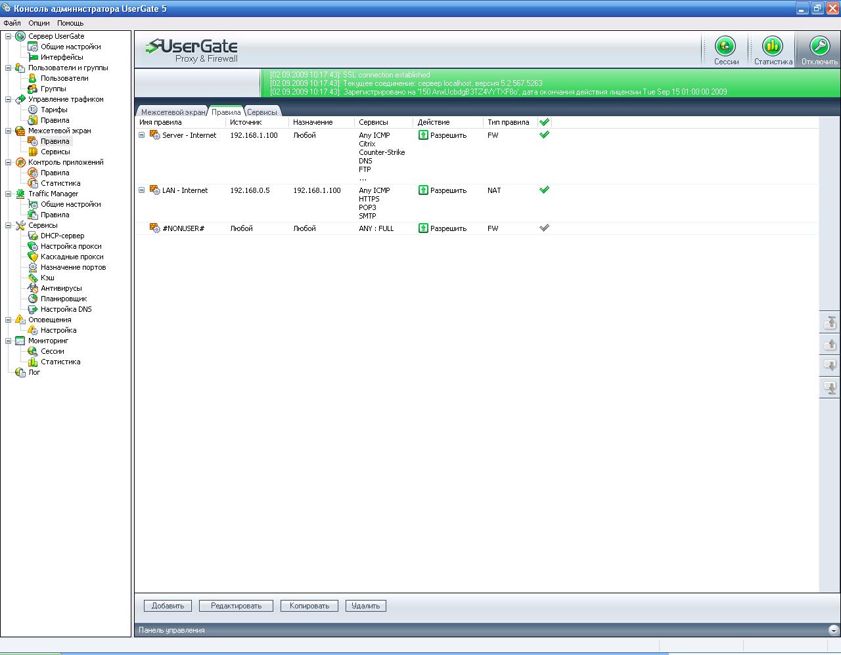This screenshot has height=655, width=841.
Task: Click the move-down arrow button
Action: tap(830, 366)
